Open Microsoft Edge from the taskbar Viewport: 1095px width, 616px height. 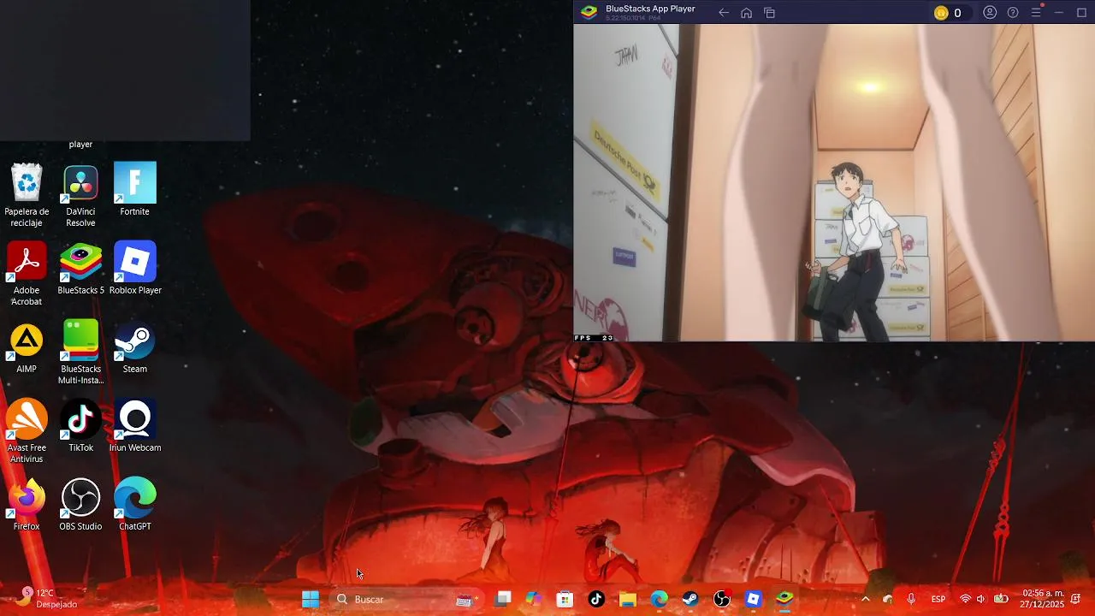point(659,600)
